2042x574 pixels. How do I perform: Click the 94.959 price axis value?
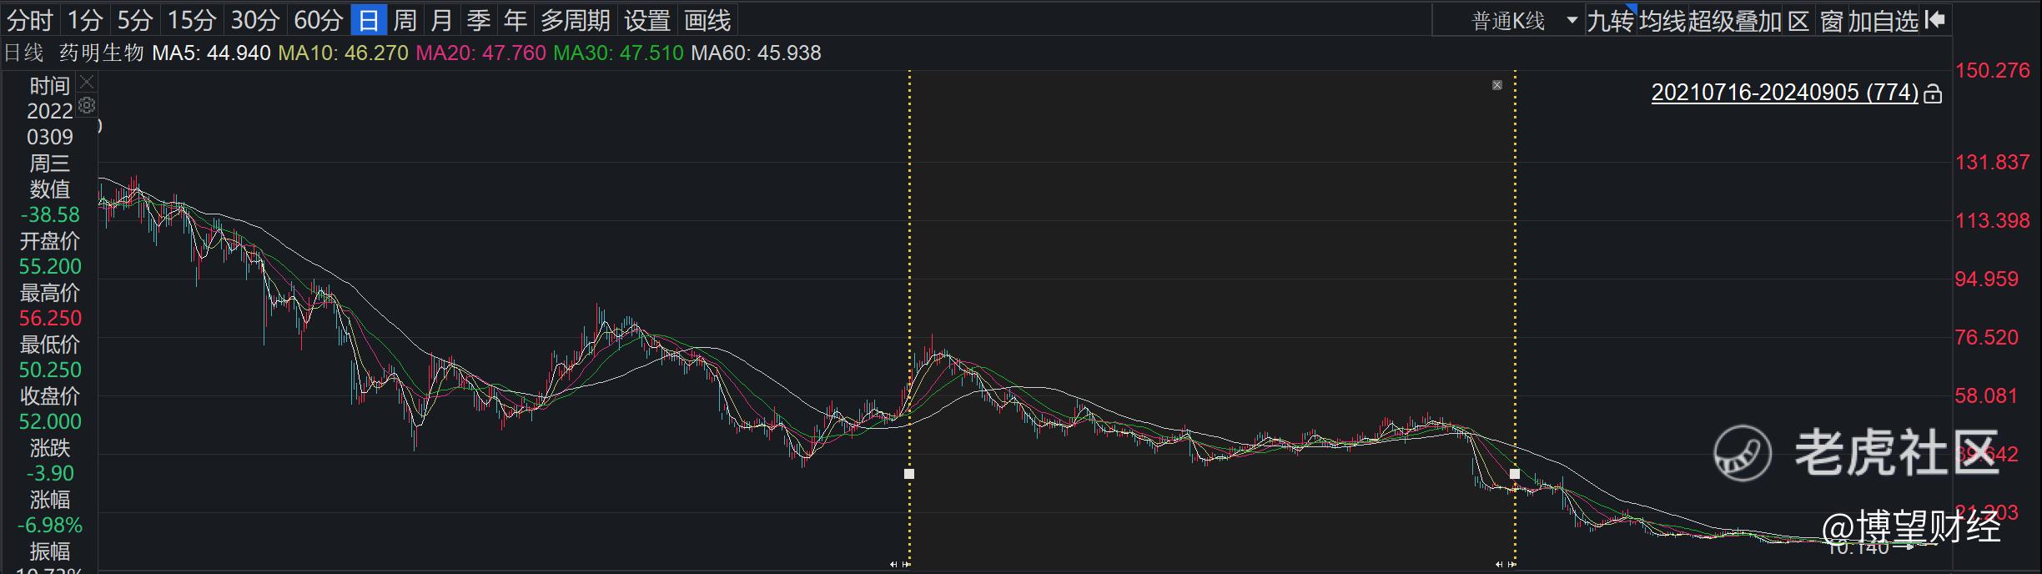tap(1986, 279)
